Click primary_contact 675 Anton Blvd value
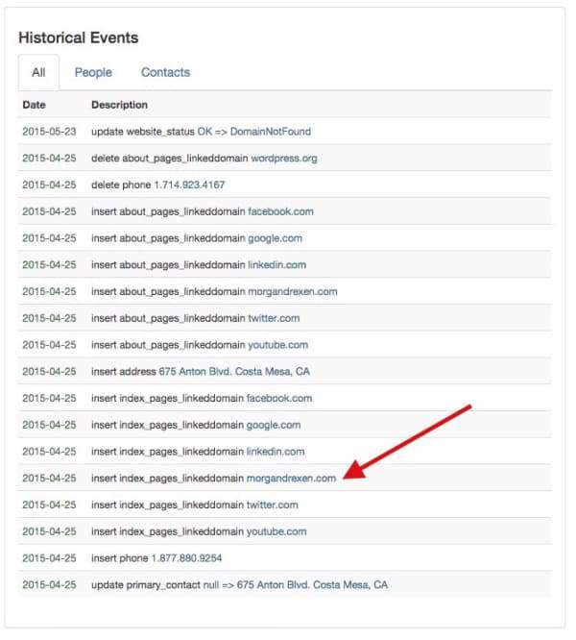This screenshot has height=640, width=576. click(312, 585)
